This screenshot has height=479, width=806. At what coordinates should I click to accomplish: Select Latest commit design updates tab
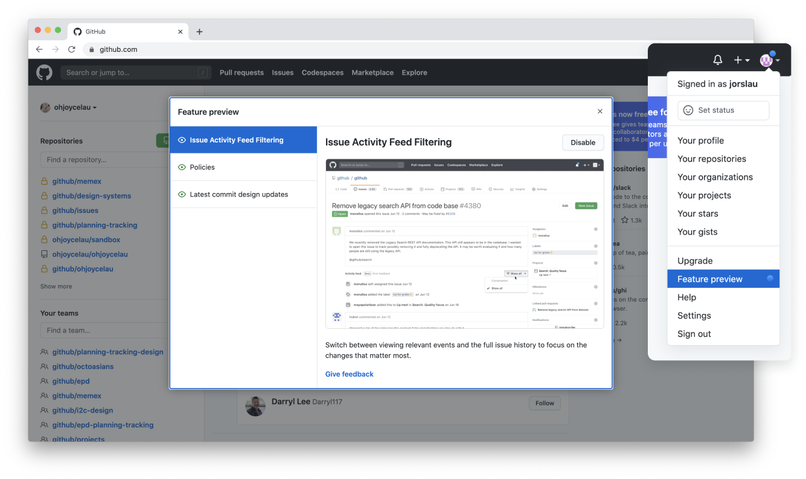243,194
